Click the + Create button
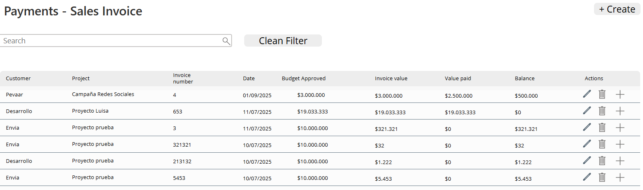The width and height of the screenshot is (643, 190). click(x=617, y=9)
